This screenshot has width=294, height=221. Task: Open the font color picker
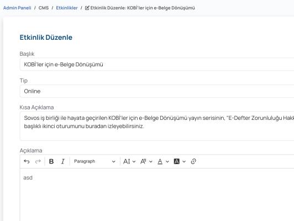pos(160,161)
